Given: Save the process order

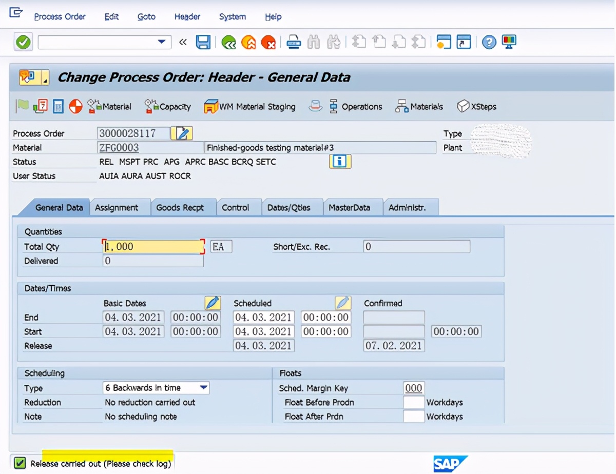Looking at the screenshot, I should pyautogui.click(x=203, y=42).
